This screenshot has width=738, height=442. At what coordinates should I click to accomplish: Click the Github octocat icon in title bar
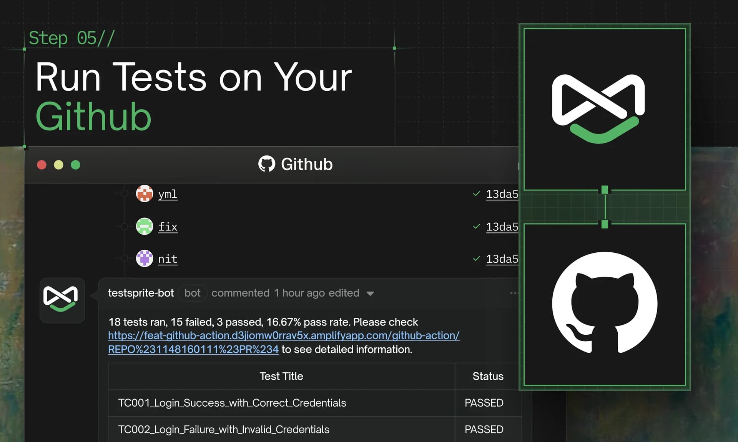click(x=266, y=164)
